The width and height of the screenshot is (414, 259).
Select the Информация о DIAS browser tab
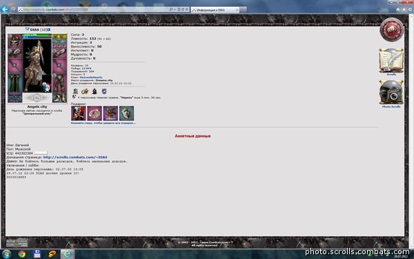(215, 10)
